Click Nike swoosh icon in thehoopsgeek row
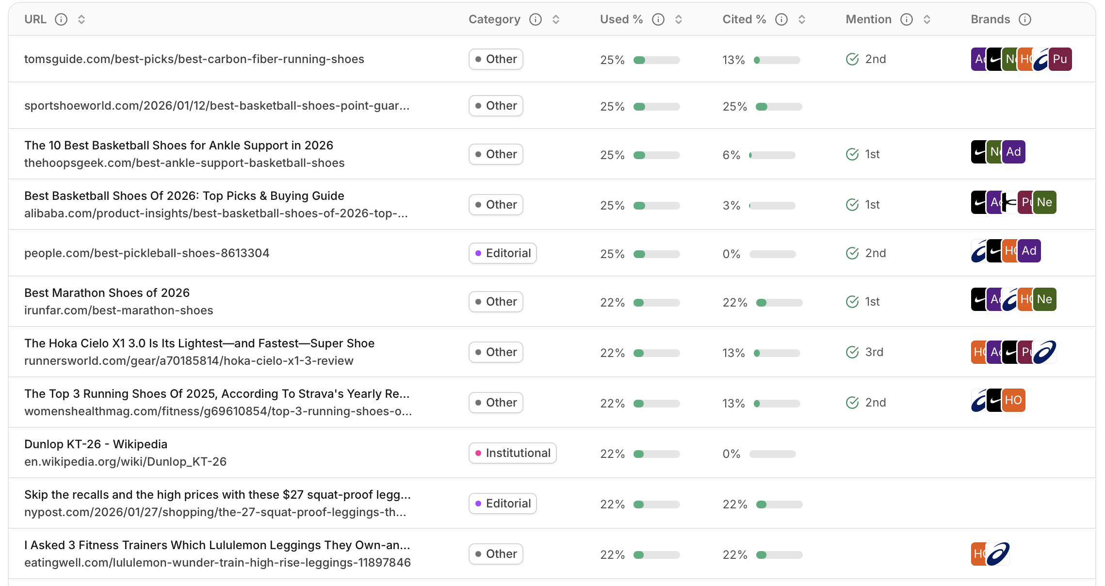The width and height of the screenshot is (1105, 586). click(979, 152)
